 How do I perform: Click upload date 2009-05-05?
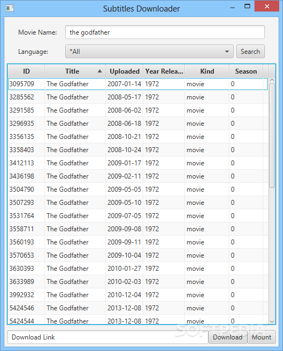(124, 190)
